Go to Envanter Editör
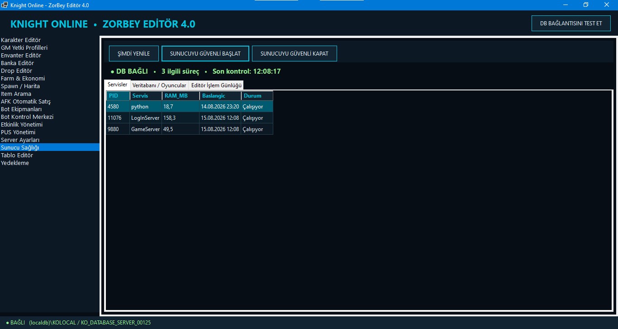This screenshot has width=618, height=329. pyautogui.click(x=50, y=55)
